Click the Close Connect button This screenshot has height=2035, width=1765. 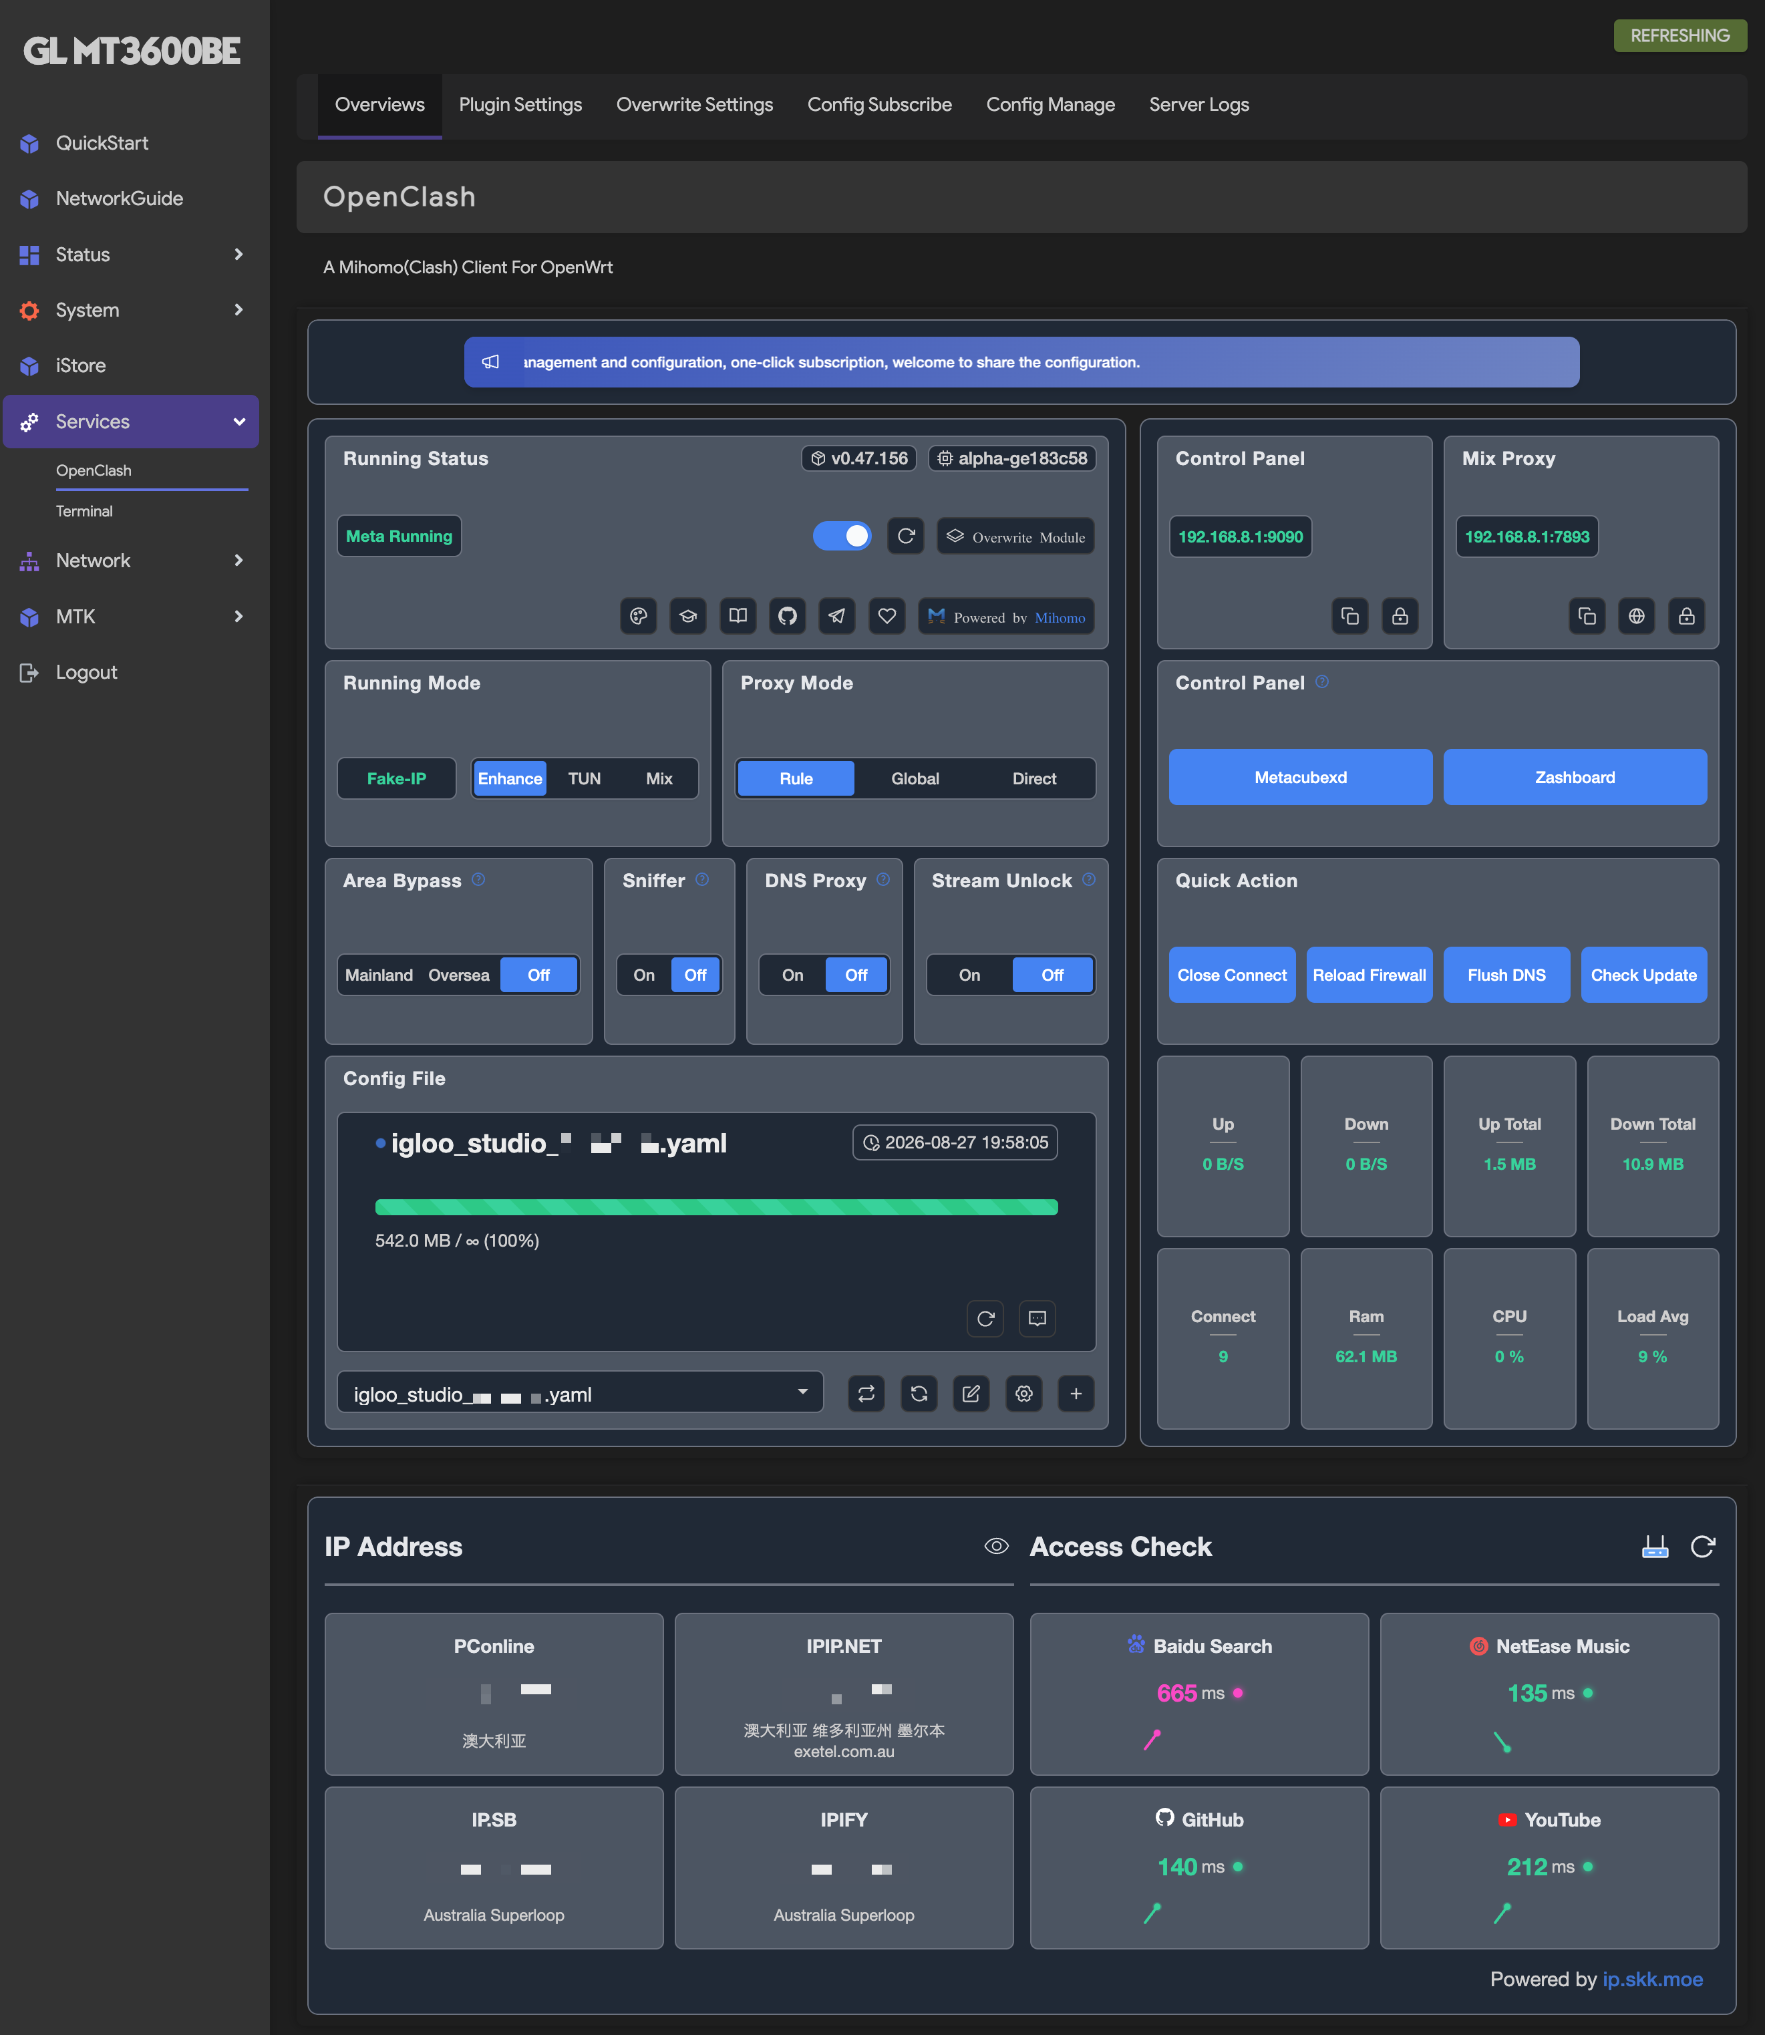pyautogui.click(x=1232, y=975)
